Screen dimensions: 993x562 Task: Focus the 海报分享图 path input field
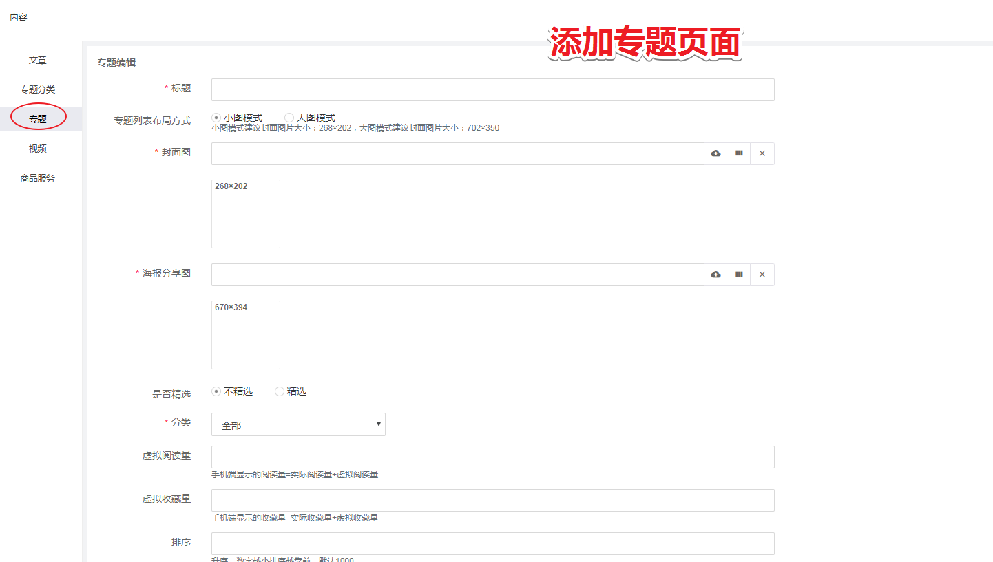pyautogui.click(x=457, y=274)
